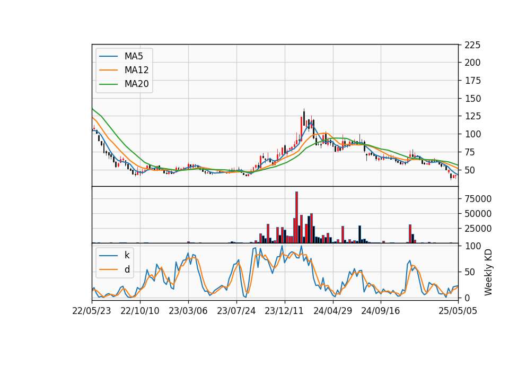Click the 24/09/16 date label

pos(381,311)
